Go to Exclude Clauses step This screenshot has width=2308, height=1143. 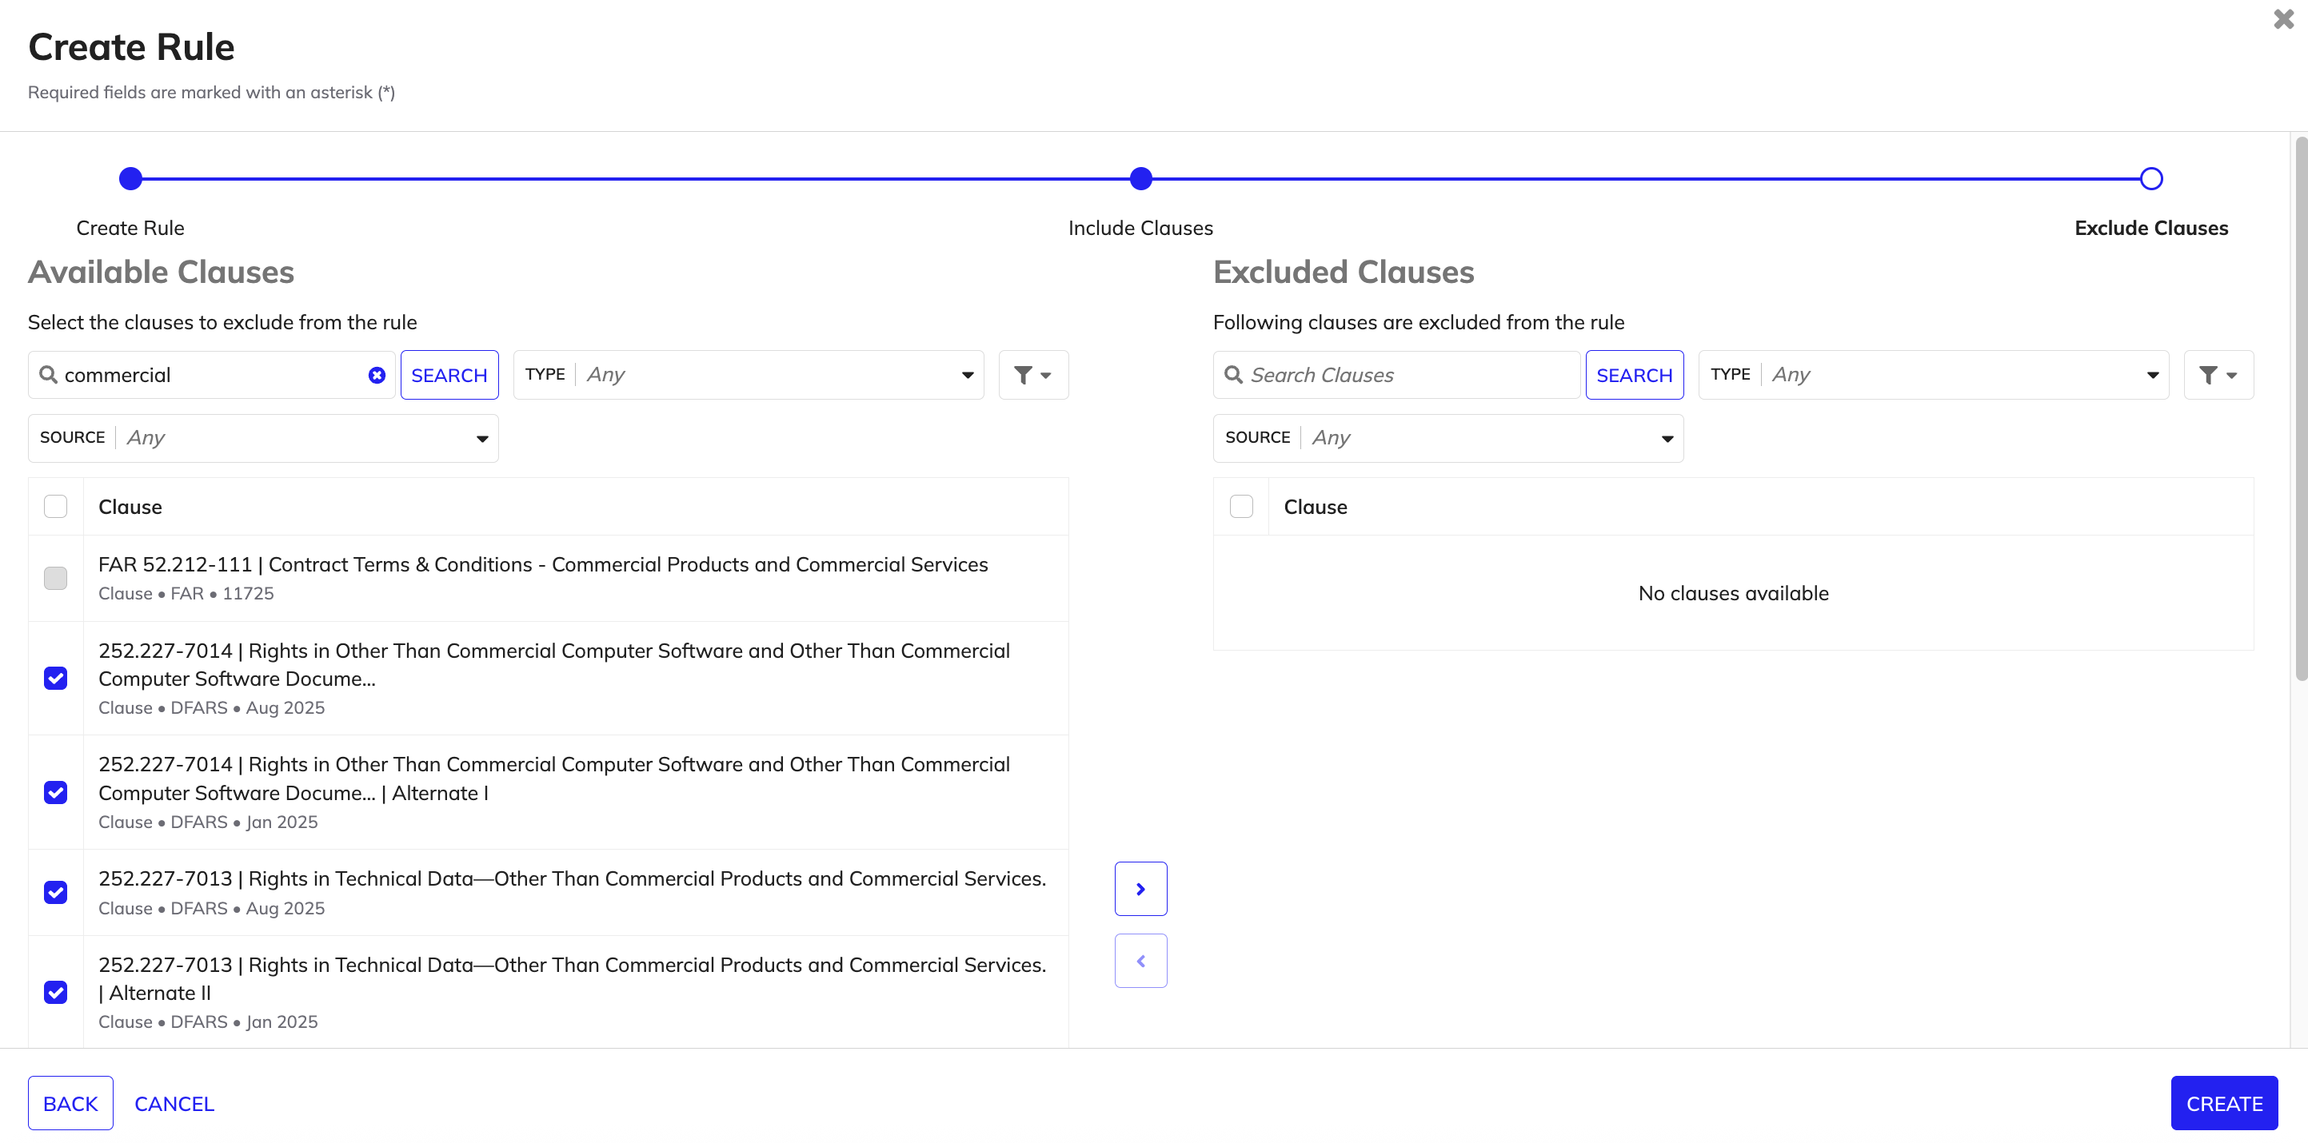[x=2151, y=229]
